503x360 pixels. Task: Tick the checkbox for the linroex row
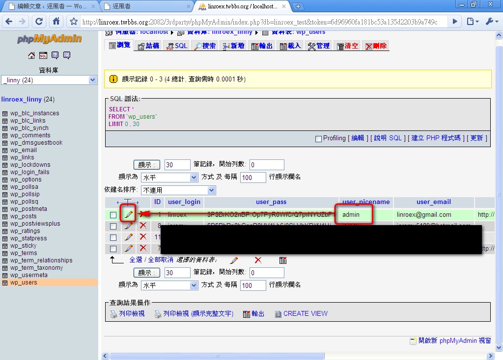point(113,215)
